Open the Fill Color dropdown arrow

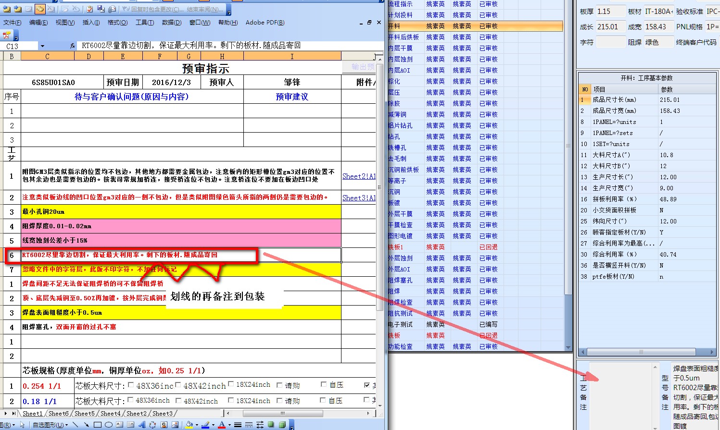coord(197,424)
